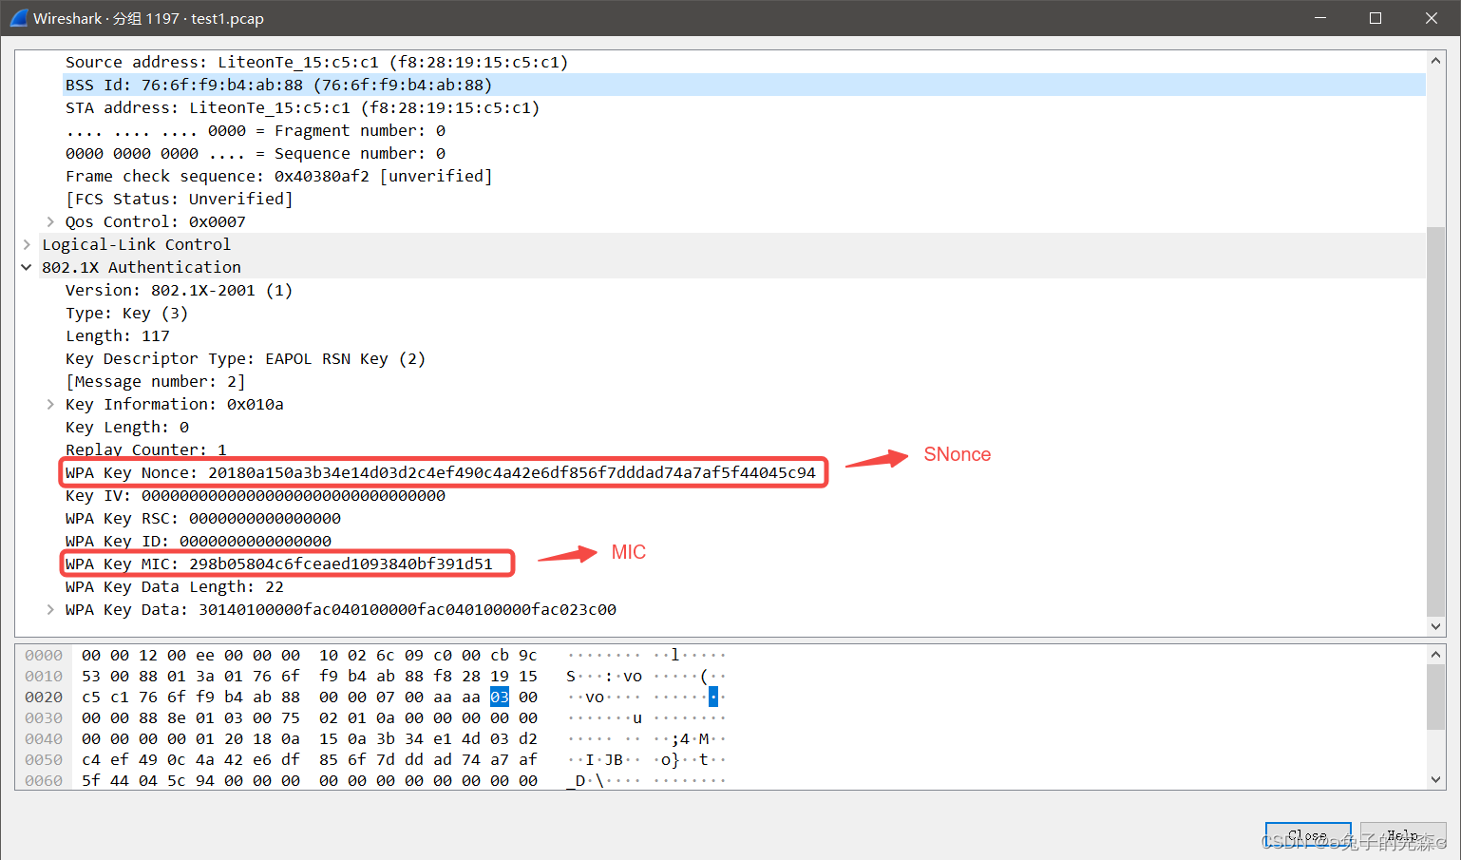This screenshot has width=1461, height=860.
Task: Close the window with the X icon
Action: pos(1431,18)
